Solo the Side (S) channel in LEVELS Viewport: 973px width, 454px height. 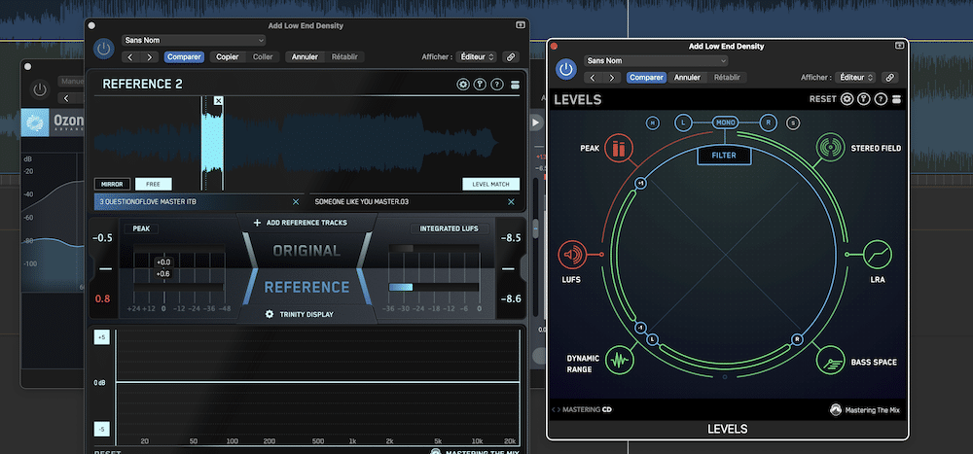click(793, 122)
